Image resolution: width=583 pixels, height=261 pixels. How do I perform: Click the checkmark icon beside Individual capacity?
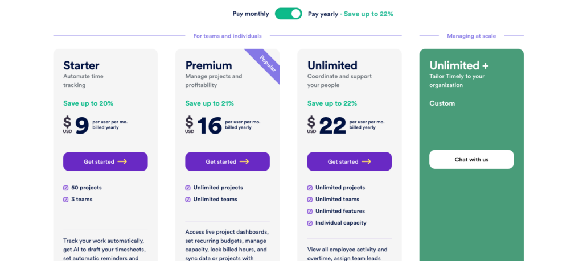310,223
